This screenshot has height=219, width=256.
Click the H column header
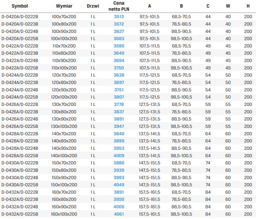248,6
